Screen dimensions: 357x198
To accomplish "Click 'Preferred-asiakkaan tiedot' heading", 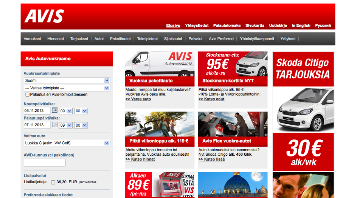I will (x=48, y=195).
